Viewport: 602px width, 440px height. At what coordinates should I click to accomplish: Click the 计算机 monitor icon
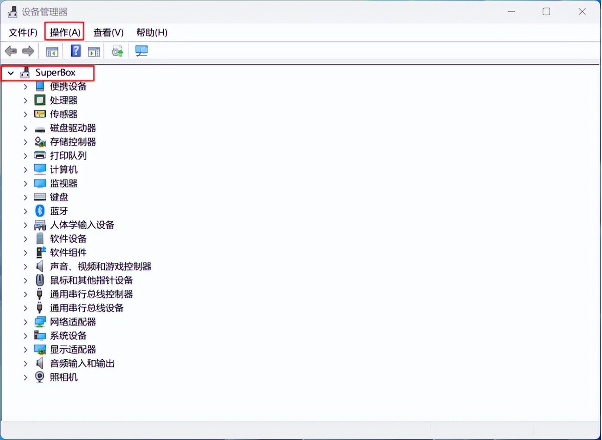(40, 169)
